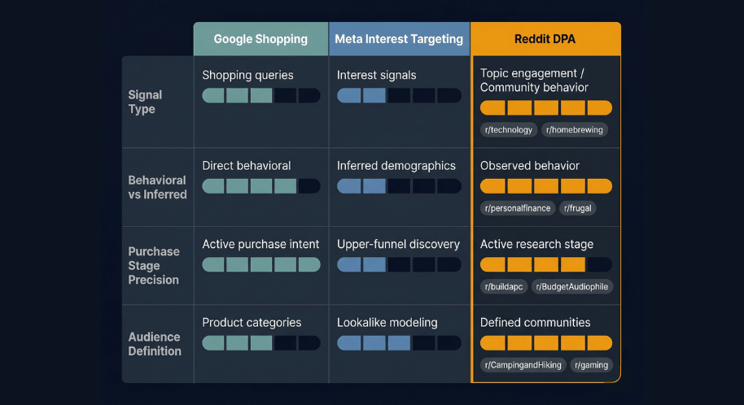
Task: Click the Topic engagement / Community behavior text
Action: pos(534,81)
